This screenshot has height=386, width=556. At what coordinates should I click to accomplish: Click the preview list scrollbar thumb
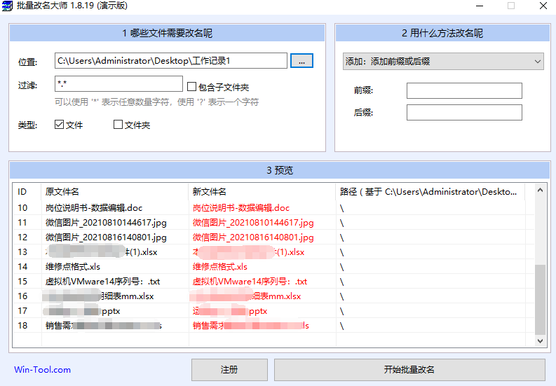(540, 300)
